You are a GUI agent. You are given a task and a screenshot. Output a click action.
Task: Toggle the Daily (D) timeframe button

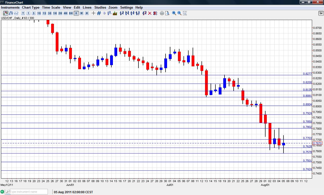point(76,13)
